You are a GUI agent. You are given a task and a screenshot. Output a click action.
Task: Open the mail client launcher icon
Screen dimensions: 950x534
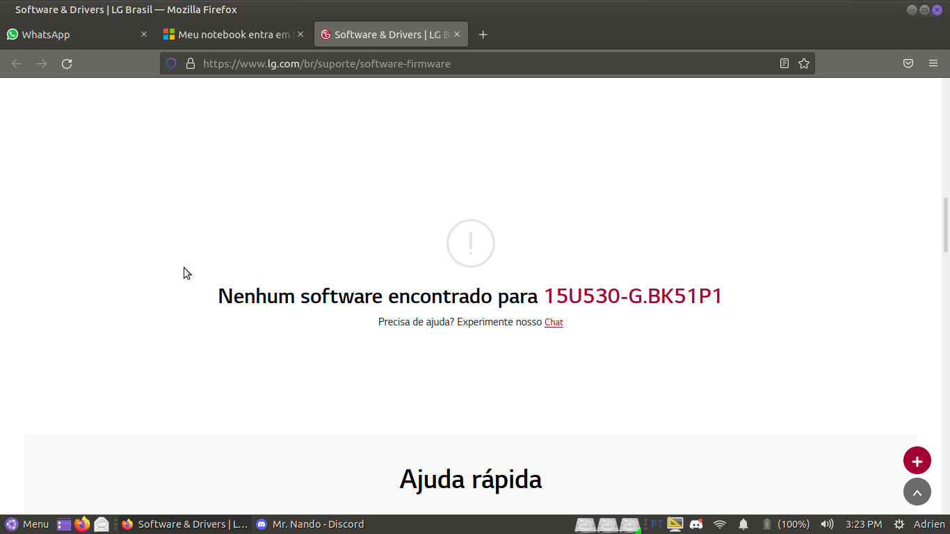tap(102, 524)
